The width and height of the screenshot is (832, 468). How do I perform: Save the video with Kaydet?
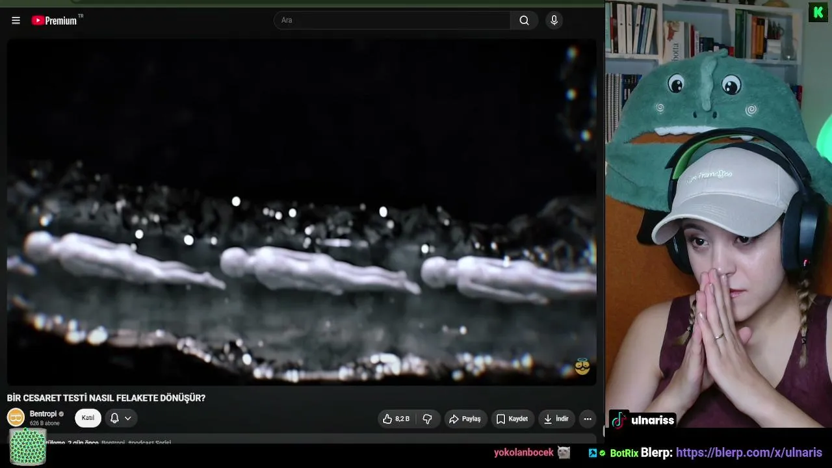coord(512,419)
